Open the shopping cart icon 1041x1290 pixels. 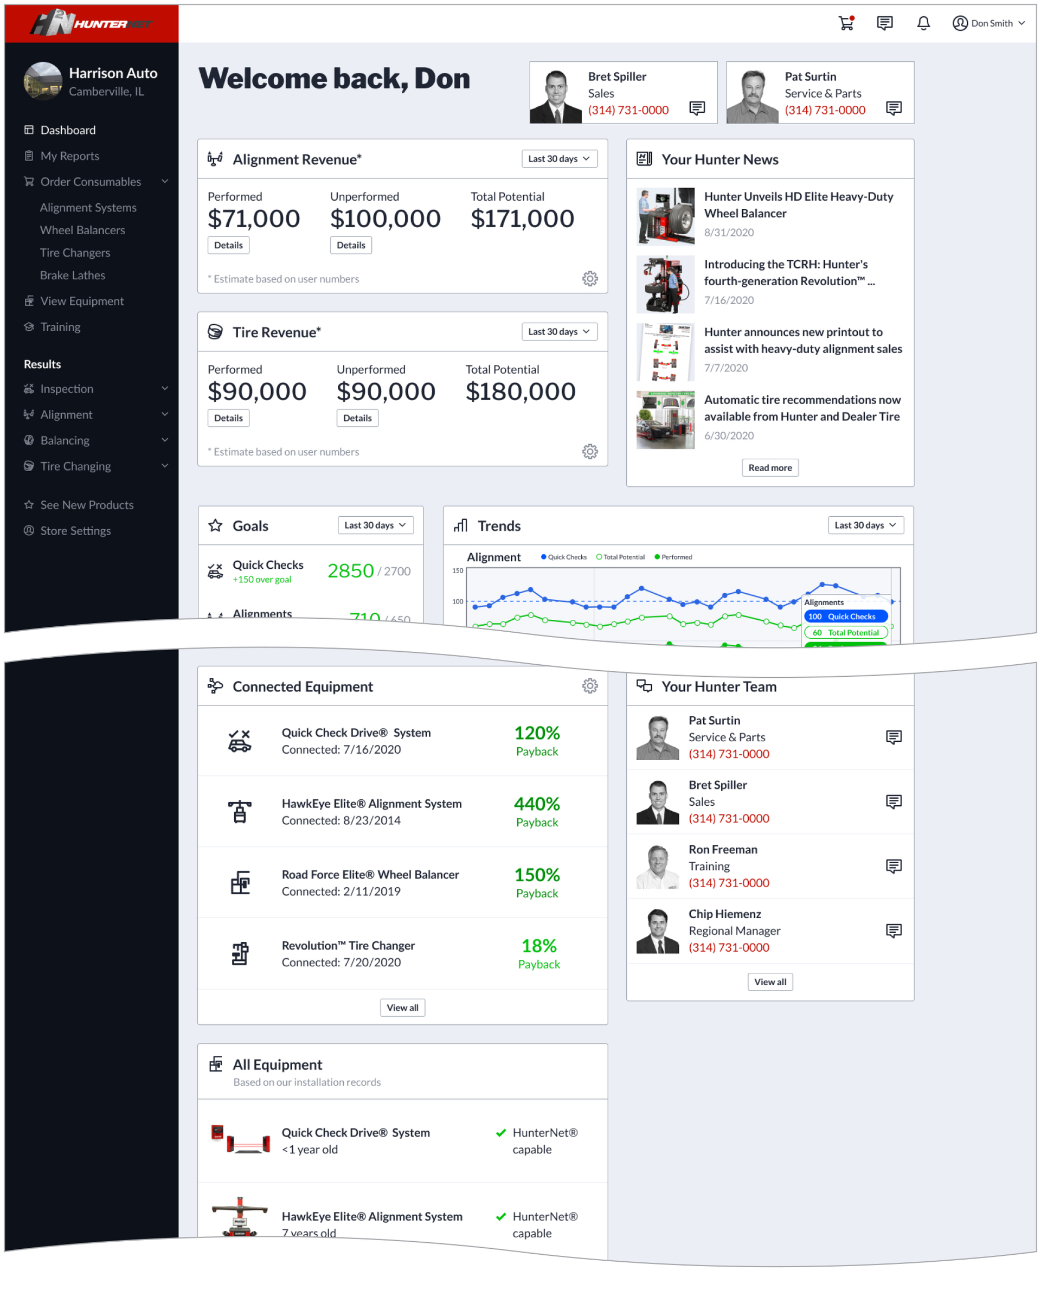click(846, 23)
